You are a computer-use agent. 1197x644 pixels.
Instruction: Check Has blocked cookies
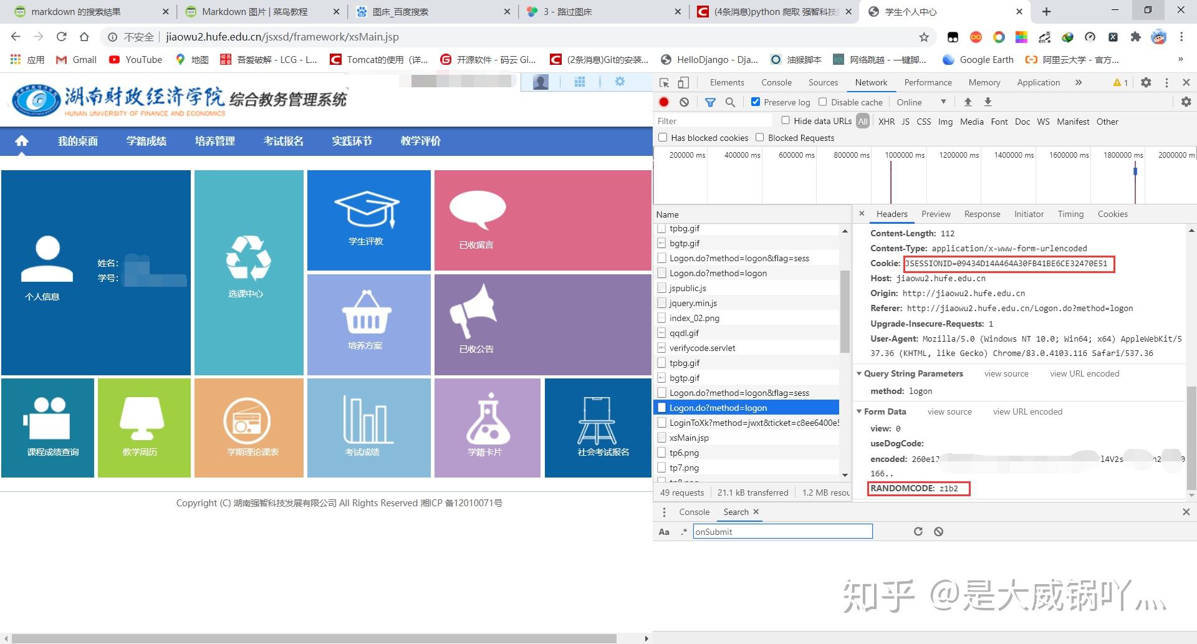tap(663, 137)
